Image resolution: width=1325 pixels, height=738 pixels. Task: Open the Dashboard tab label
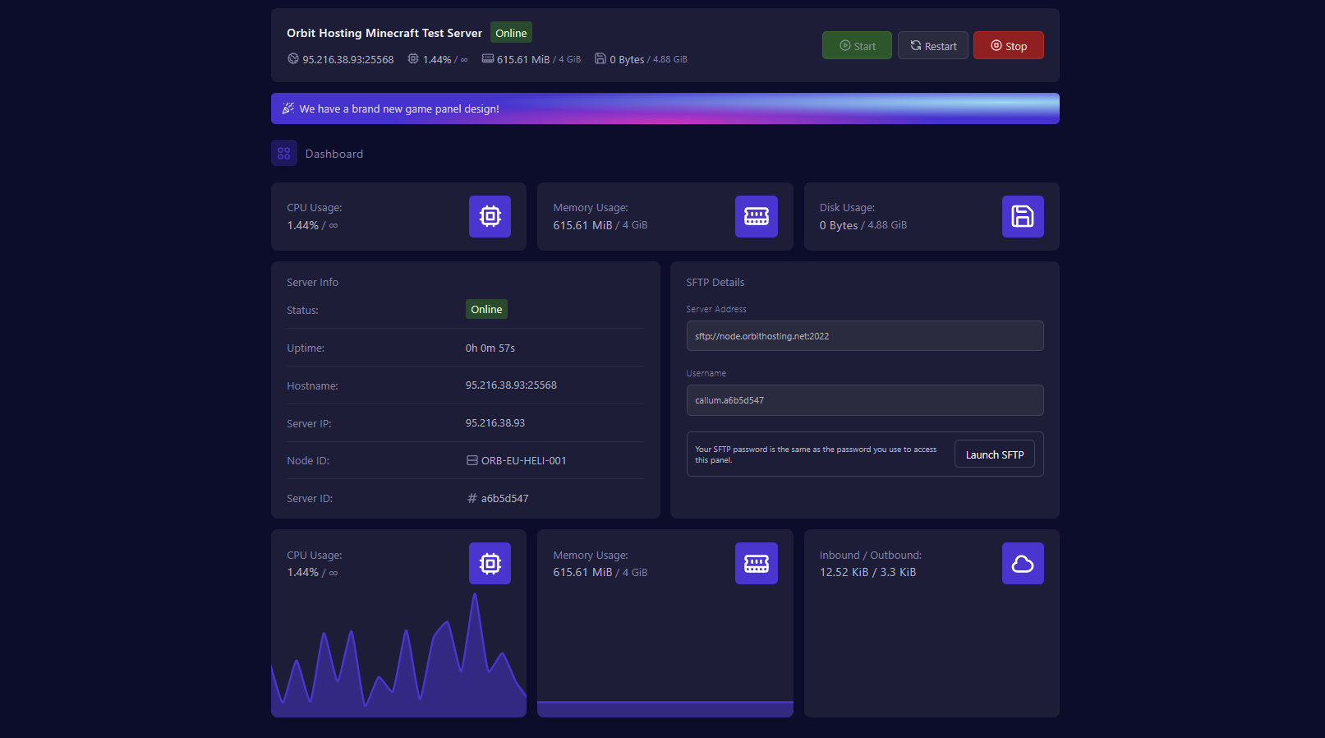coord(334,154)
